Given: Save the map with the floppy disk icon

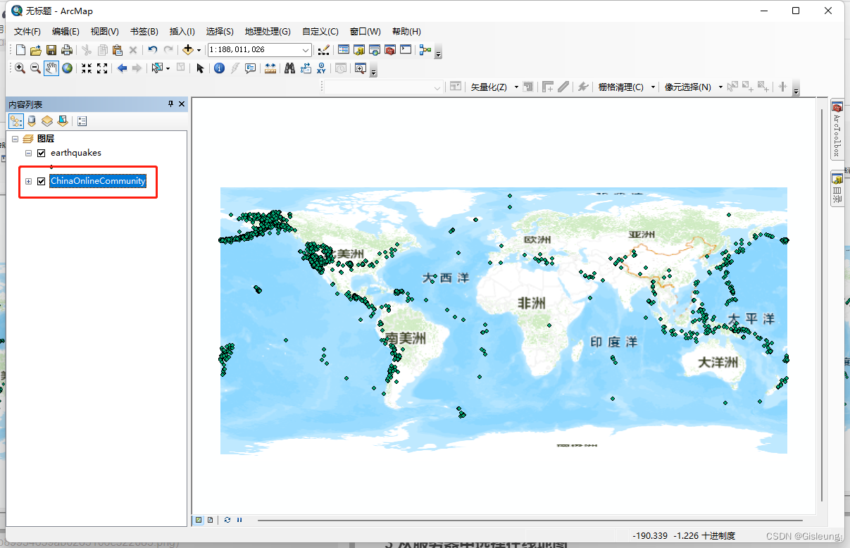Looking at the screenshot, I should point(51,50).
